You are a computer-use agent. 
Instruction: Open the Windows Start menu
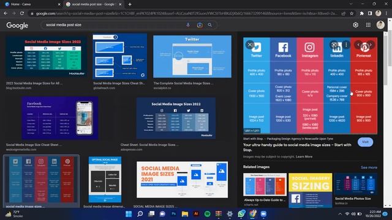pos(129,214)
